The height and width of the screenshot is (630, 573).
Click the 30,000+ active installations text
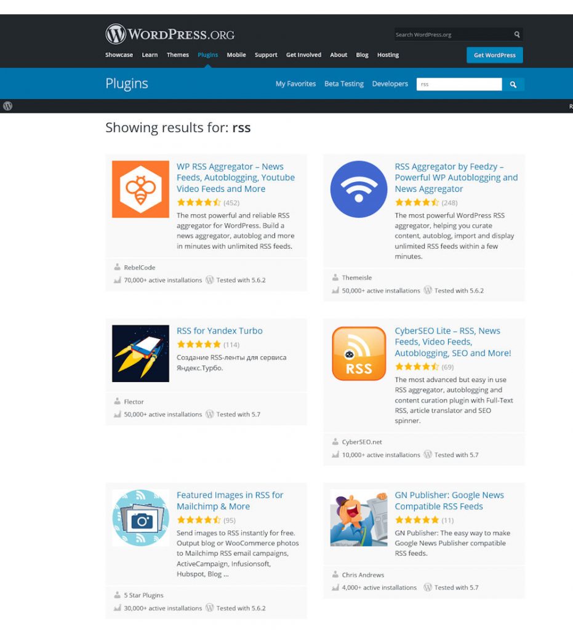point(162,608)
